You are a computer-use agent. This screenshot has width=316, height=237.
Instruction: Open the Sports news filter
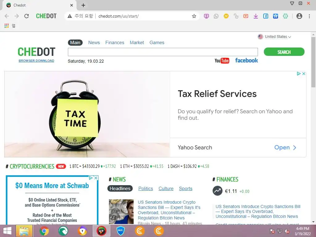pos(185,189)
